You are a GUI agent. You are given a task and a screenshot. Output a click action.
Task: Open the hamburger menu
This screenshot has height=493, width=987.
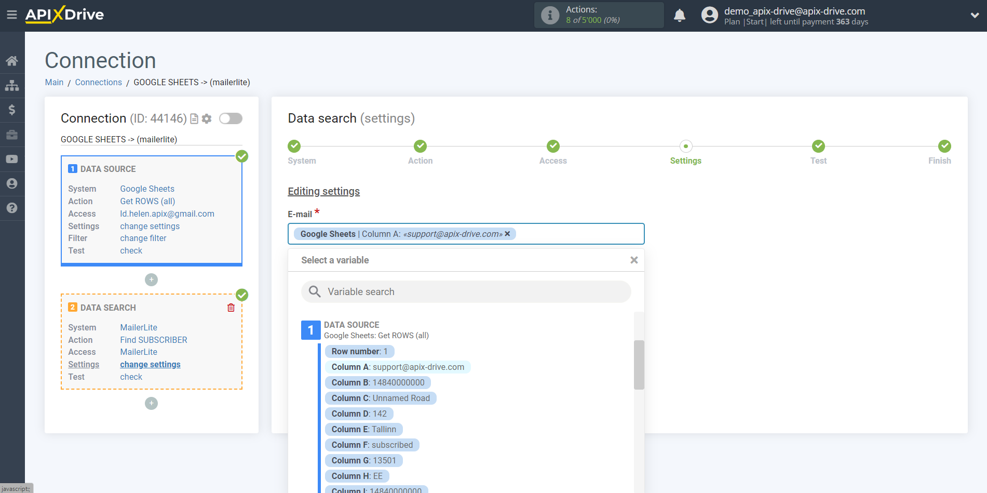pyautogui.click(x=12, y=15)
